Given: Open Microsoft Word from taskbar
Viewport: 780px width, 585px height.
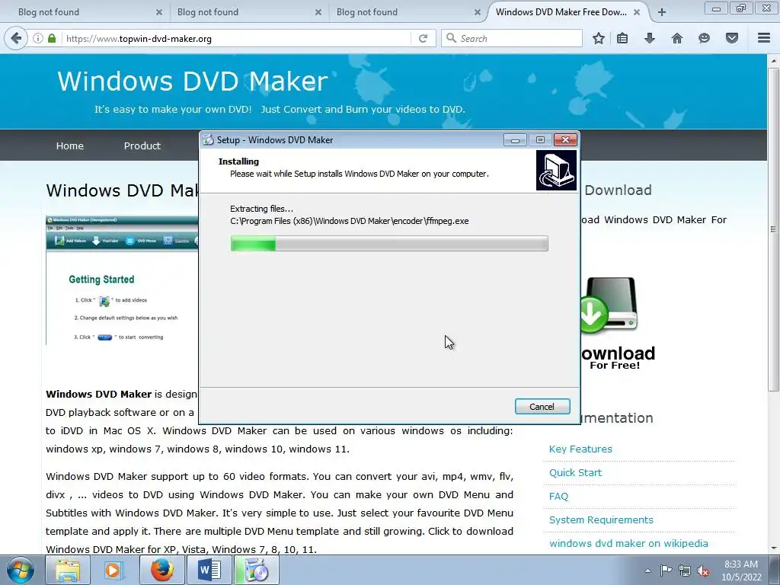Looking at the screenshot, I should point(209,571).
